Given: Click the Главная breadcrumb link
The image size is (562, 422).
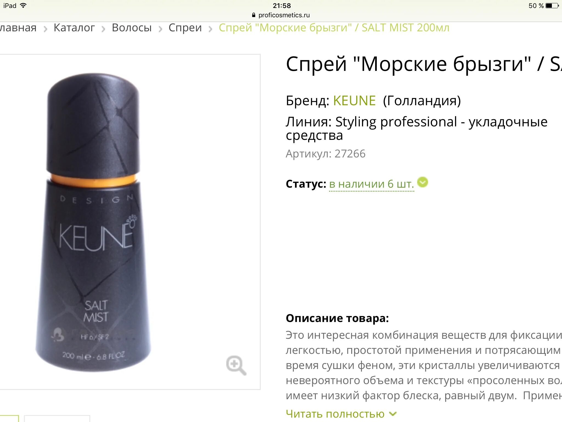Looking at the screenshot, I should [x=18, y=28].
